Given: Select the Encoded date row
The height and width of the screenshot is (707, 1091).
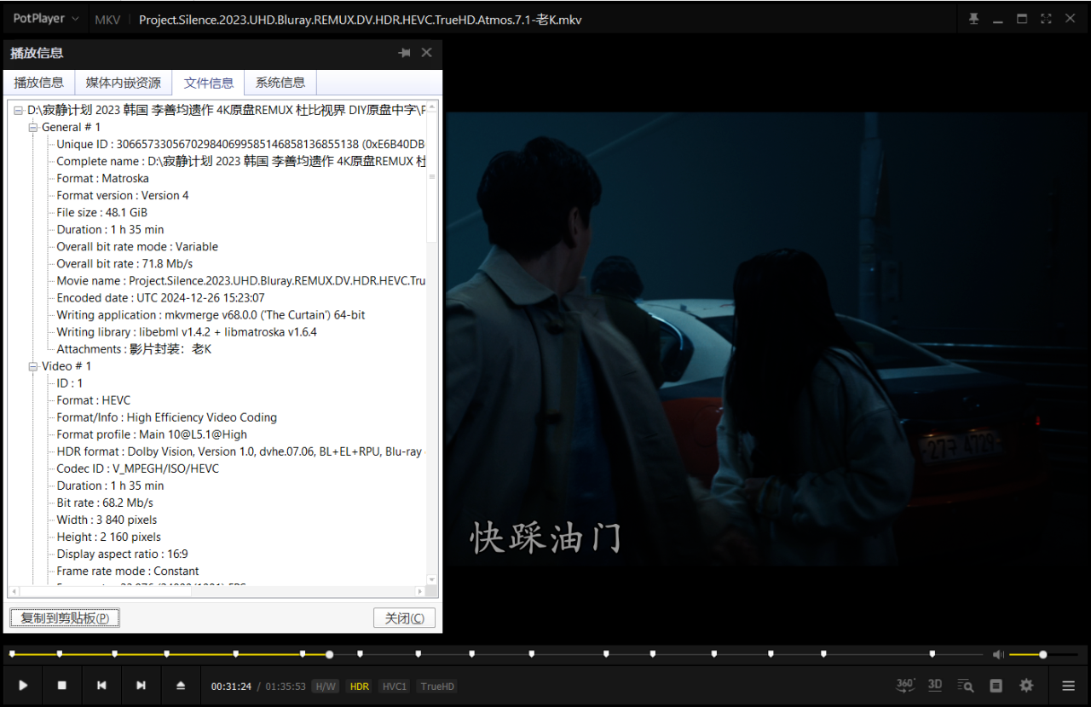Looking at the screenshot, I should tap(160, 297).
